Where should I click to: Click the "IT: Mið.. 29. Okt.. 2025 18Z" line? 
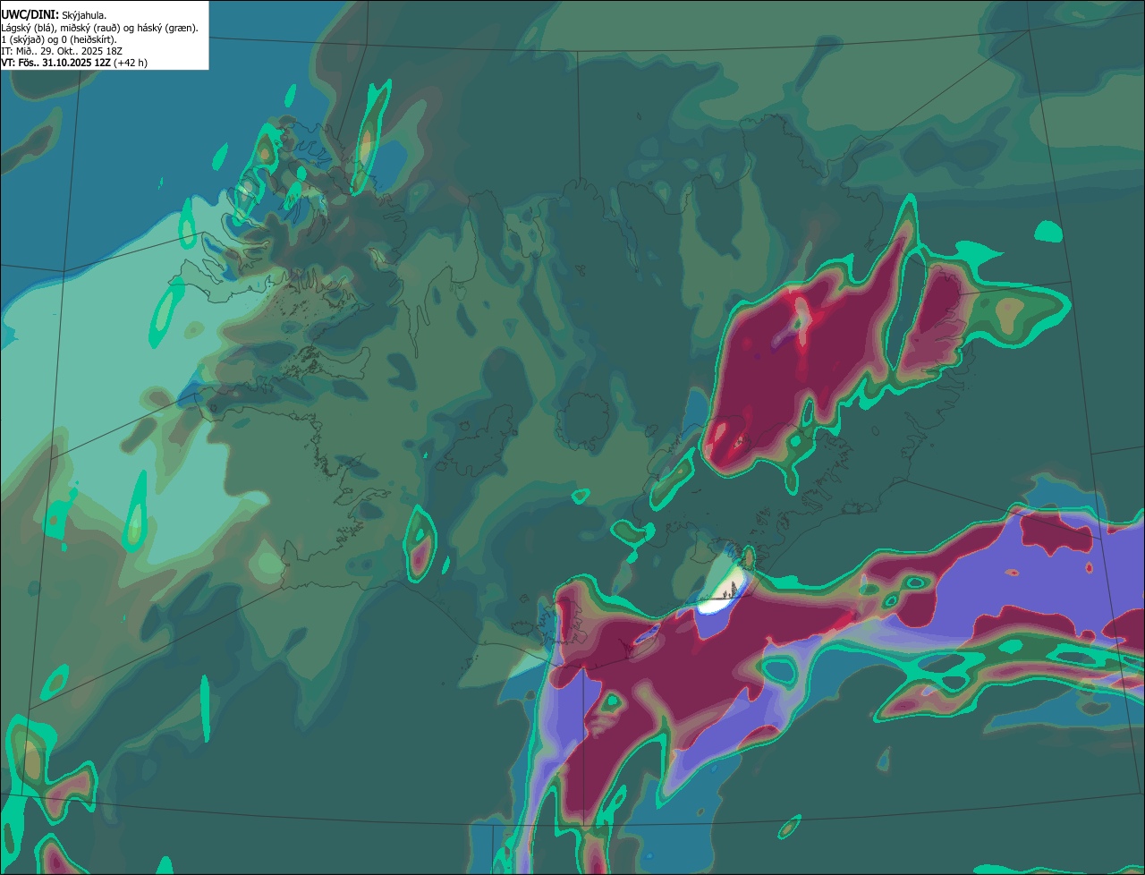click(x=62, y=51)
